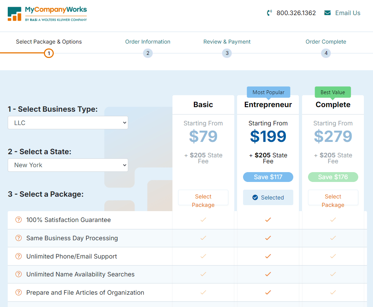Open the Same Business Day Processing tooltip icon
373x307 pixels.
18,238
